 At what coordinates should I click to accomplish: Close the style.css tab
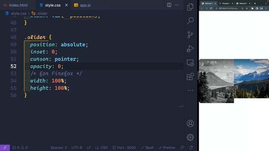coord(66,5)
